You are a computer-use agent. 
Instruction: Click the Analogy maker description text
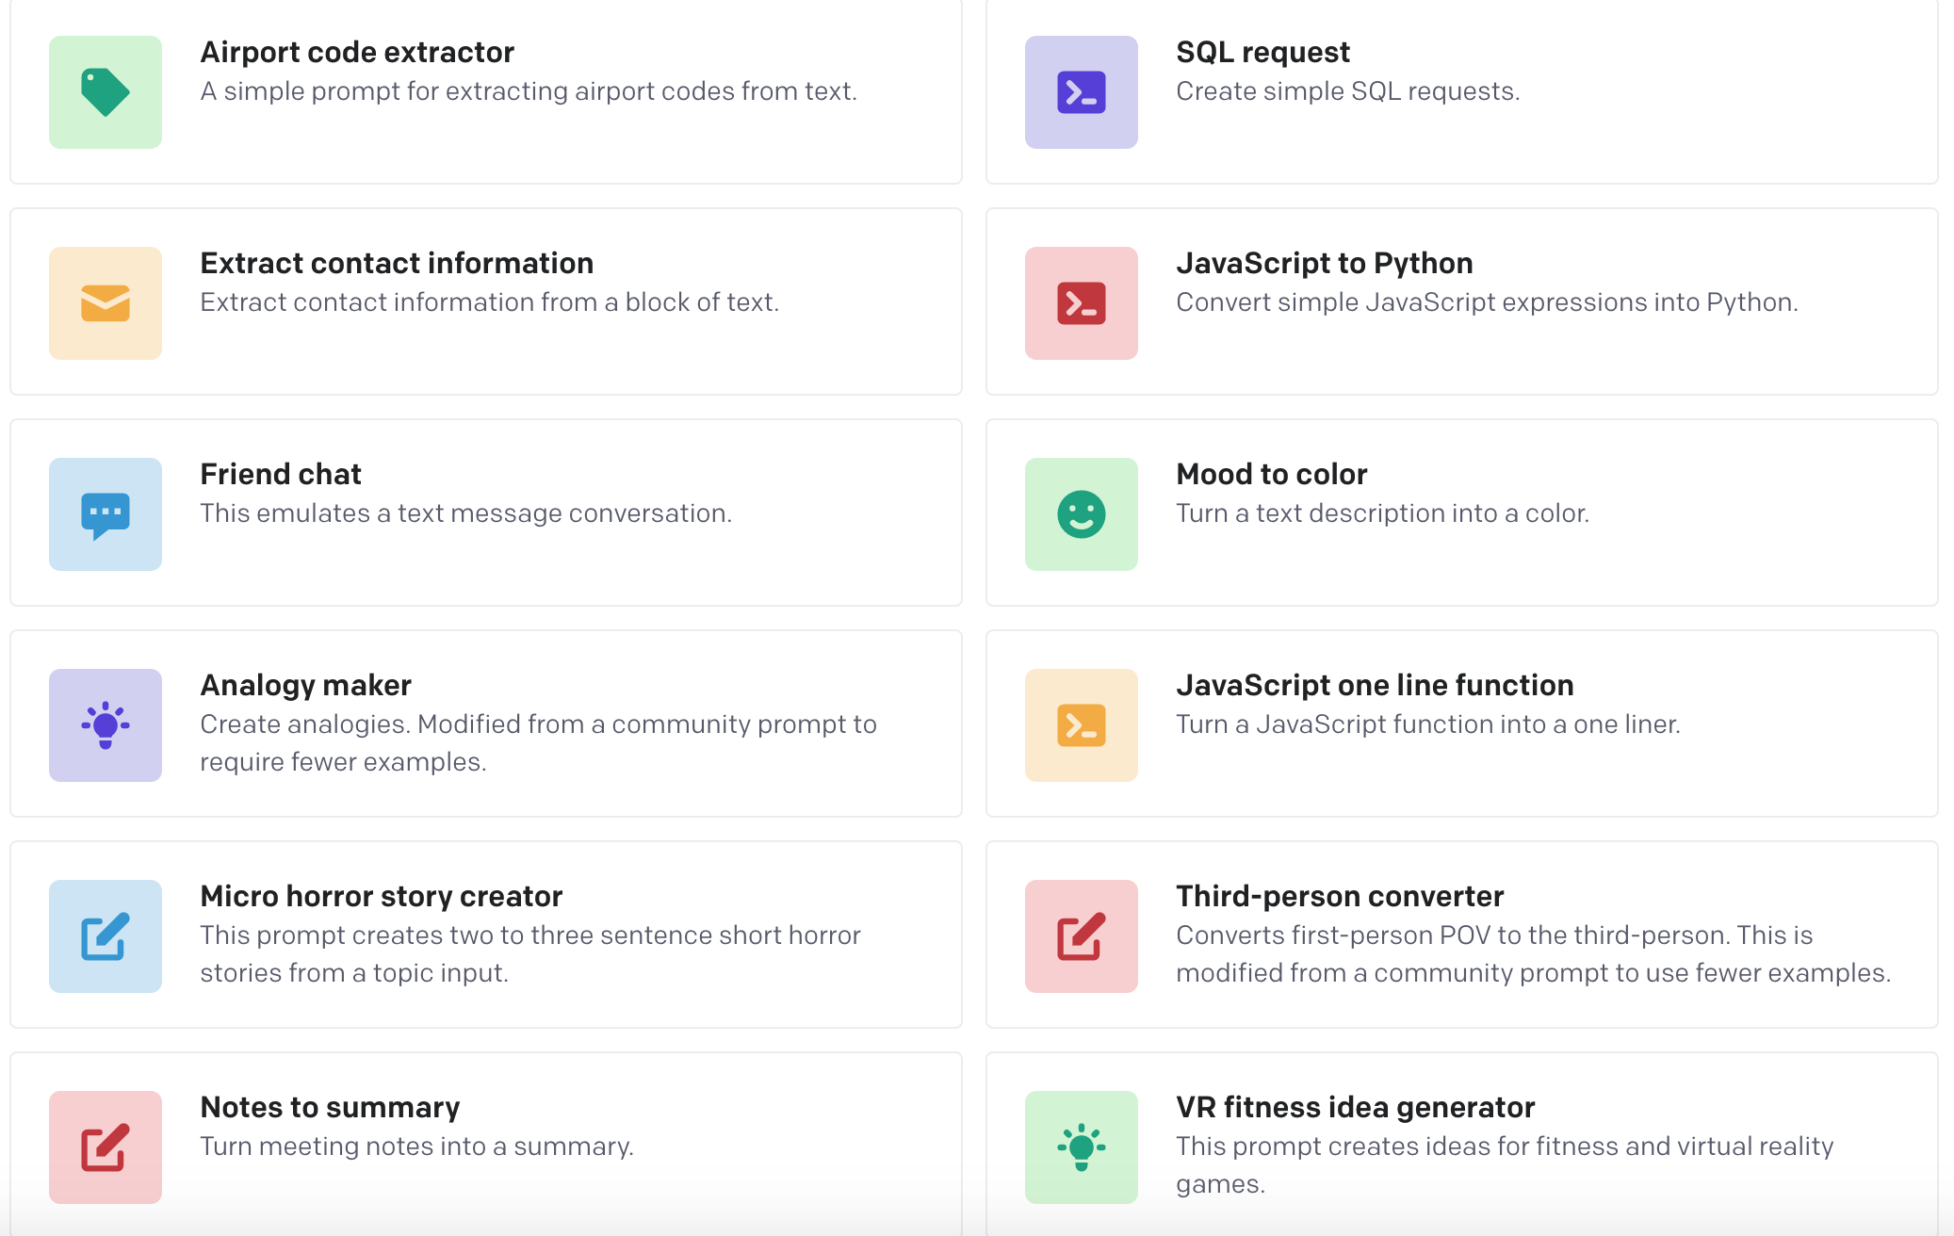538,742
